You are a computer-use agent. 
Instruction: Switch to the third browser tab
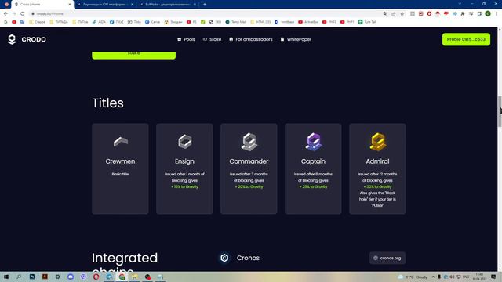(x=167, y=5)
